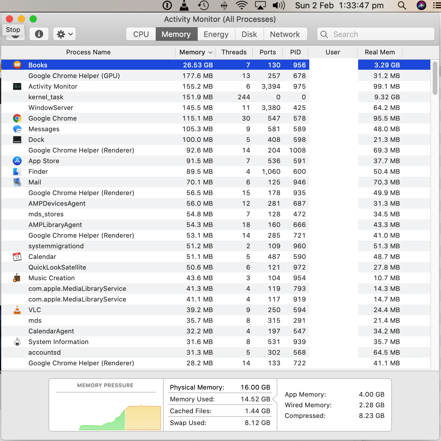Sort by Memory column header

[195, 52]
